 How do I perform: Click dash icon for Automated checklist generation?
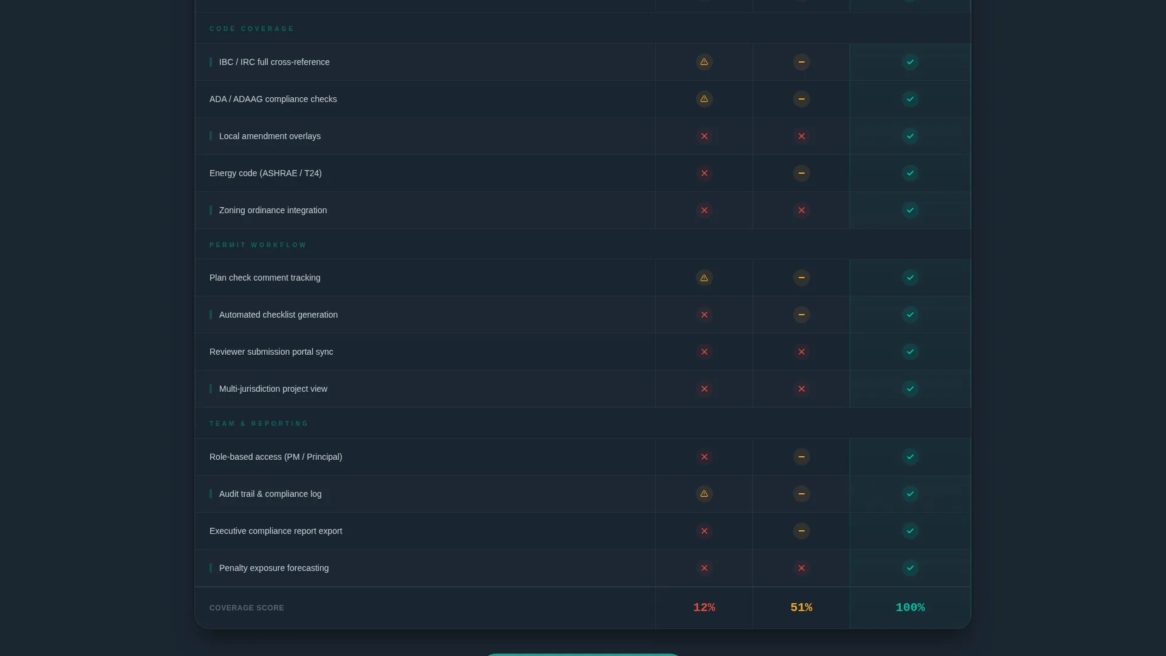[x=801, y=315]
